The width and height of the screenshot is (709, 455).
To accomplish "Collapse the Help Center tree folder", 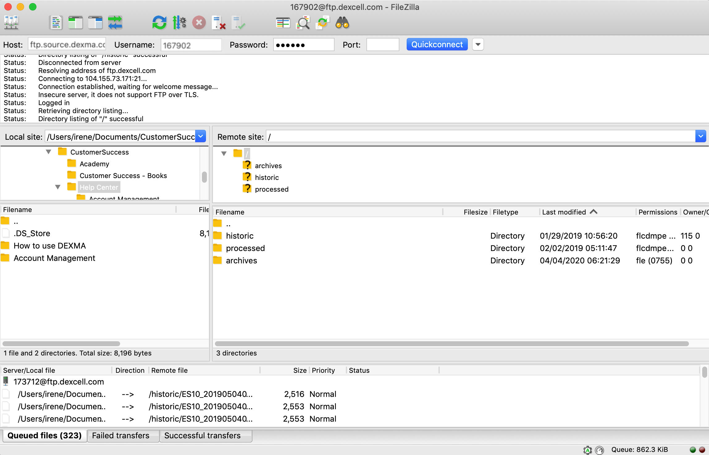I will point(58,187).
